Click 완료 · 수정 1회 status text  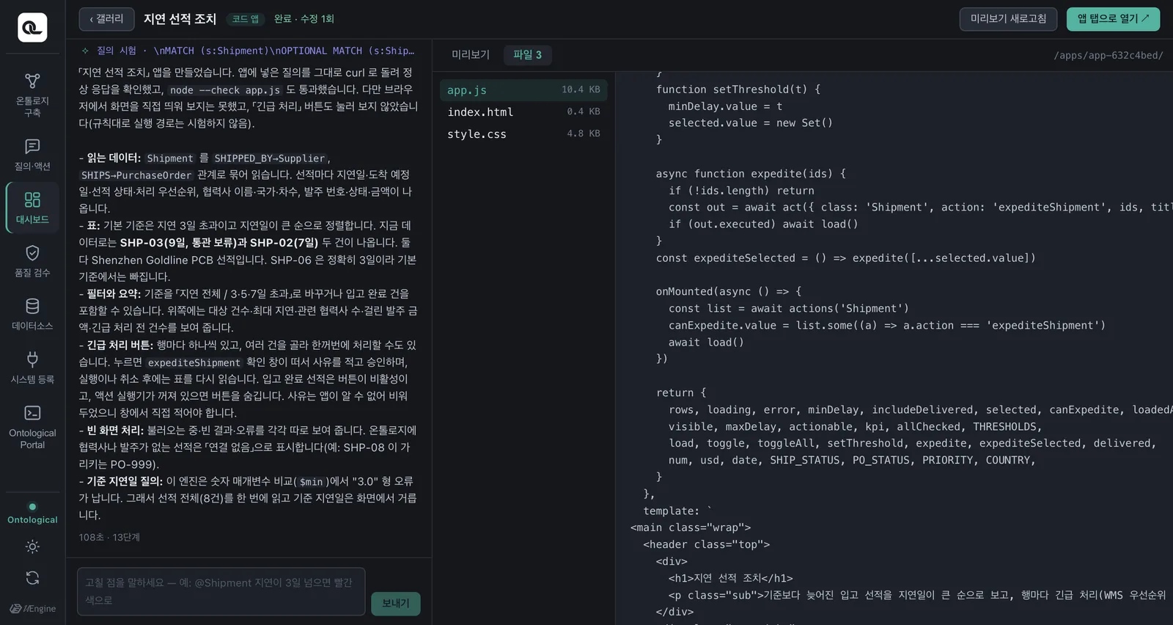[x=304, y=19]
